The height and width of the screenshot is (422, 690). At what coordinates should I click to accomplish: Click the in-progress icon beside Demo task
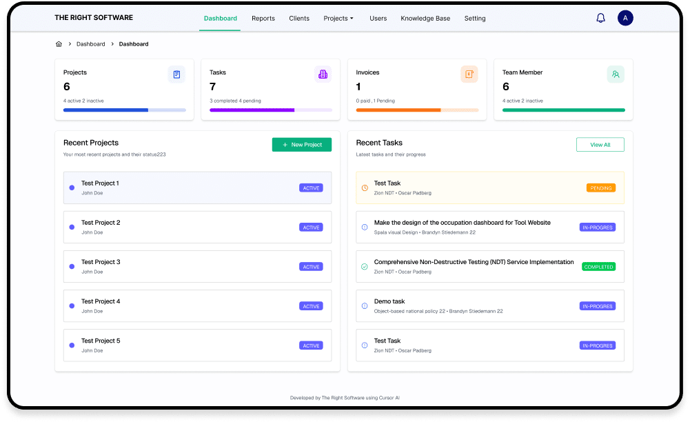click(x=364, y=305)
